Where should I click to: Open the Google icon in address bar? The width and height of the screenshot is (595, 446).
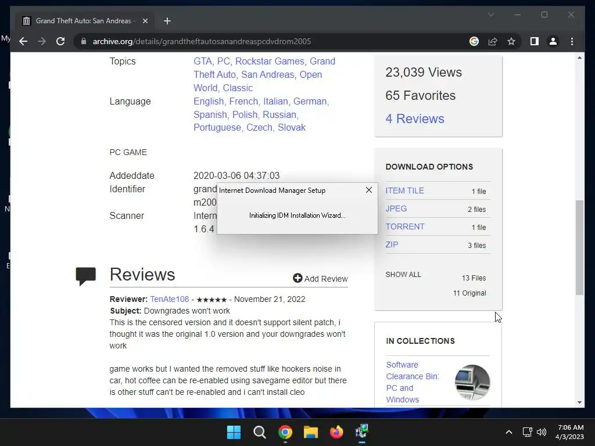click(x=474, y=41)
